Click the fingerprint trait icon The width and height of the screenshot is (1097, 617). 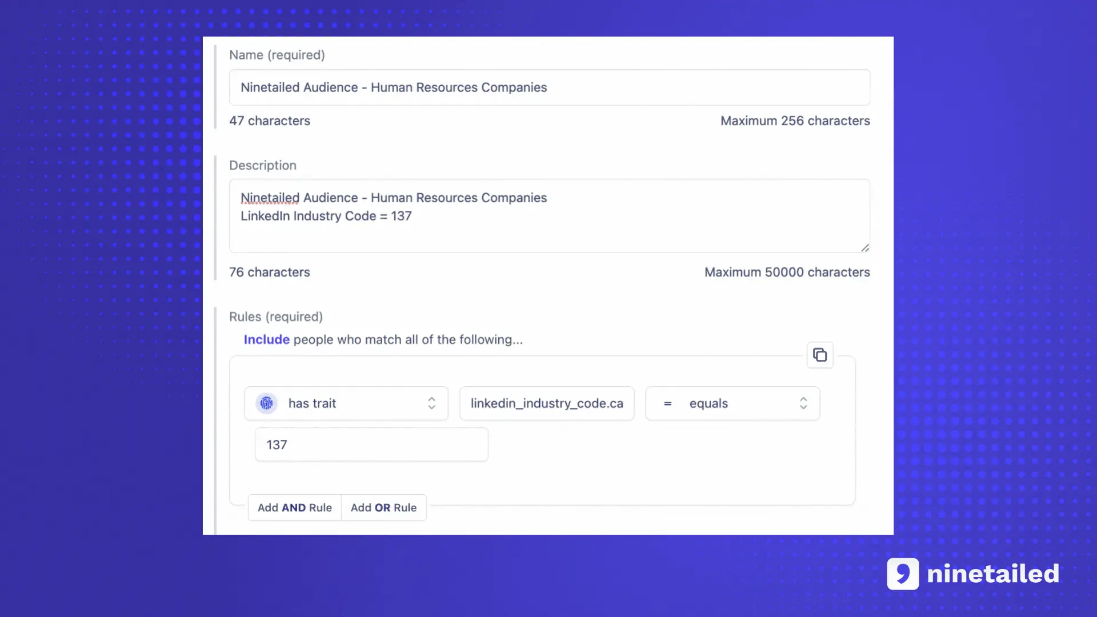point(266,403)
